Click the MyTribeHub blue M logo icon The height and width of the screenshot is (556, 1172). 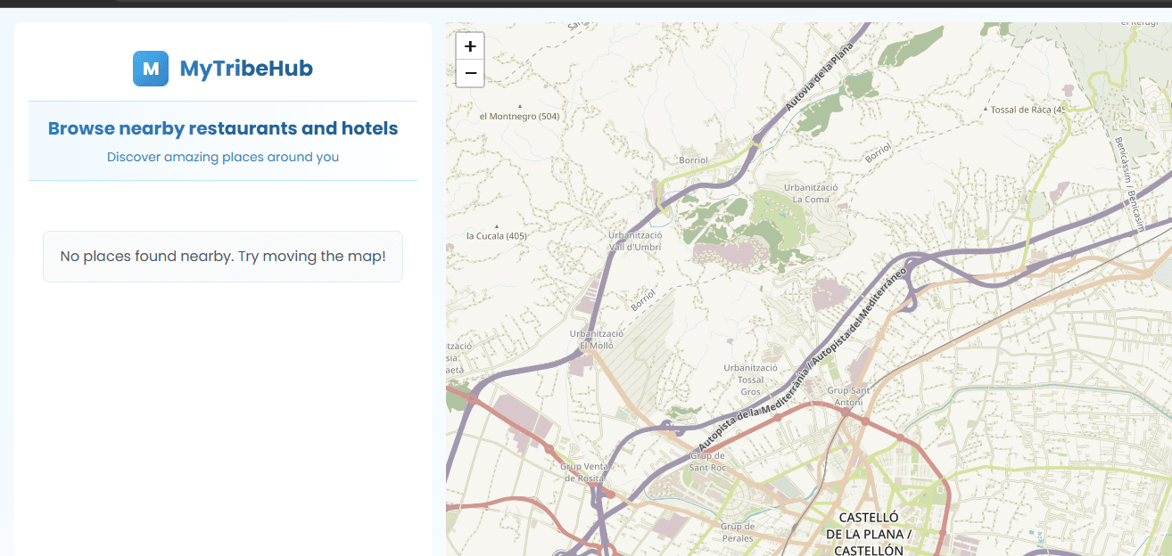tap(151, 69)
